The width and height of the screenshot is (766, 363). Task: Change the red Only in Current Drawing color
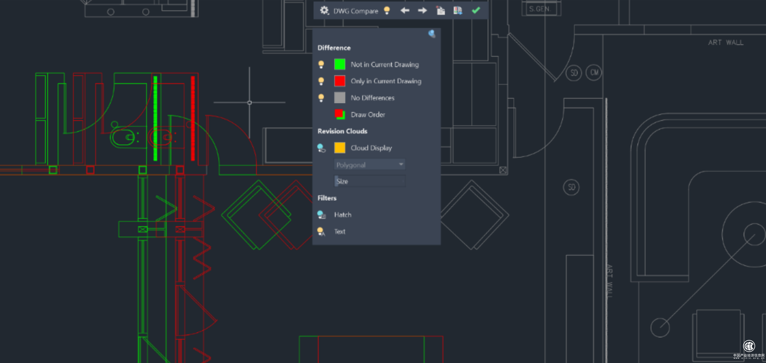click(340, 81)
